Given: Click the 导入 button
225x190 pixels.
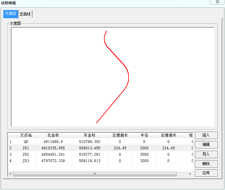Looking at the screenshot, I should [x=206, y=154].
